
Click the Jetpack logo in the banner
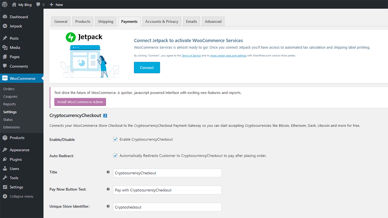(84, 37)
